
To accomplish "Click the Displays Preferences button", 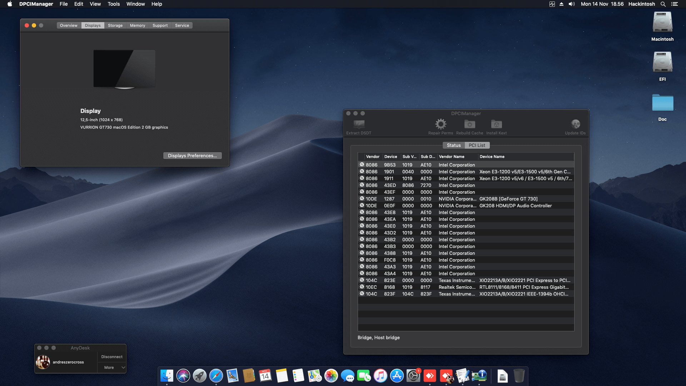I will (x=192, y=155).
